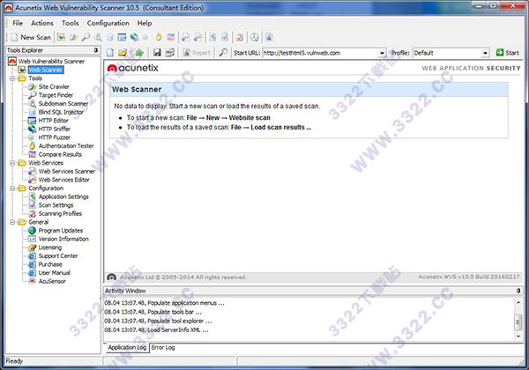The image size is (529, 370).
Task: Open Target Finder magnifier icon in top toolbar
Action: pyautogui.click(x=86, y=37)
